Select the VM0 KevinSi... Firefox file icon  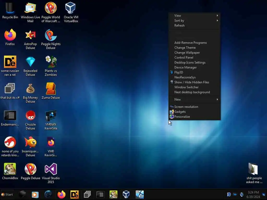(51, 147)
